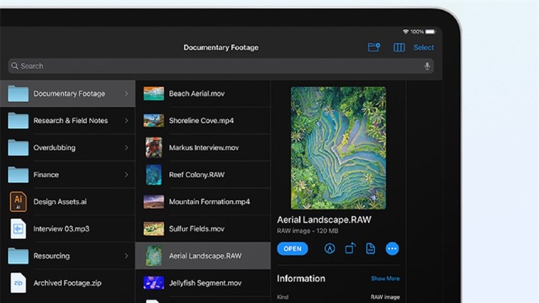Click the Jellyfish Segment.mov file name
Viewport: 539px width, 303px height.
[205, 283]
